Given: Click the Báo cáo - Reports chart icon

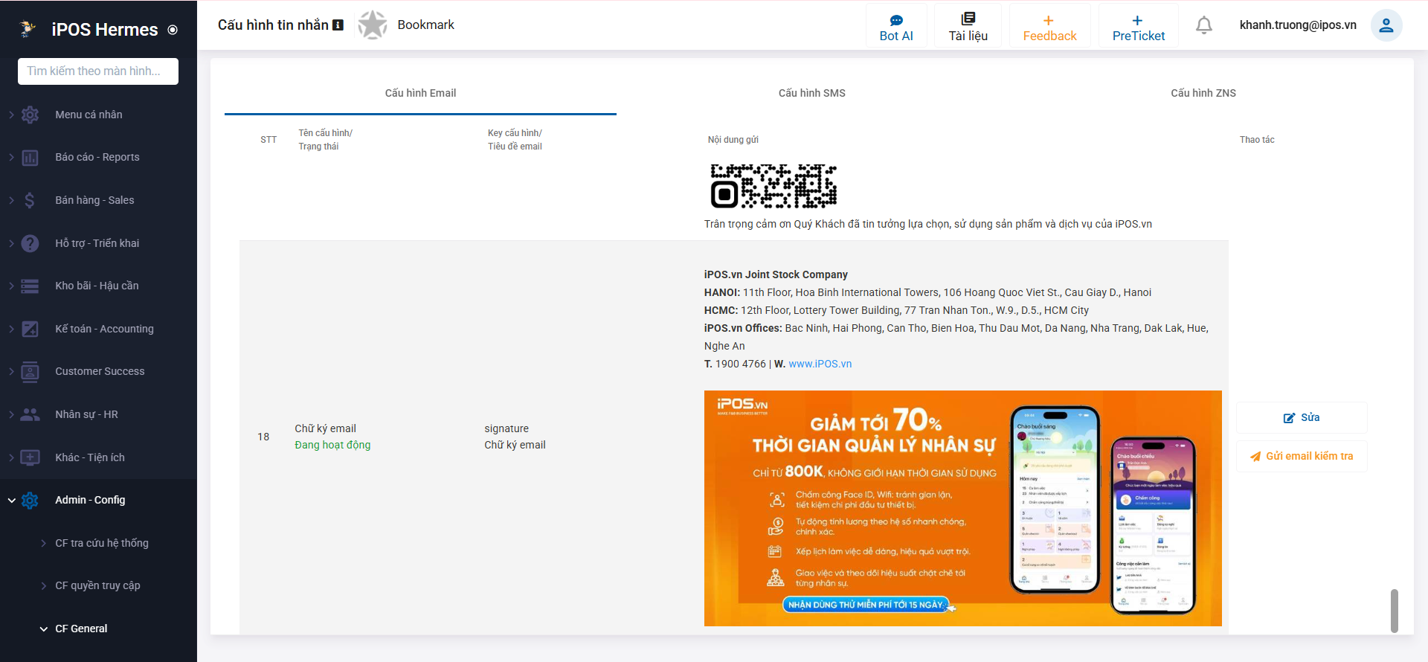Looking at the screenshot, I should (x=30, y=158).
